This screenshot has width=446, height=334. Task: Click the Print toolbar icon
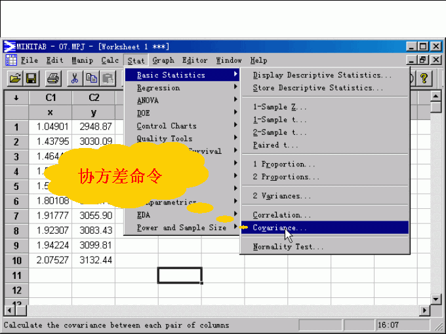53,79
